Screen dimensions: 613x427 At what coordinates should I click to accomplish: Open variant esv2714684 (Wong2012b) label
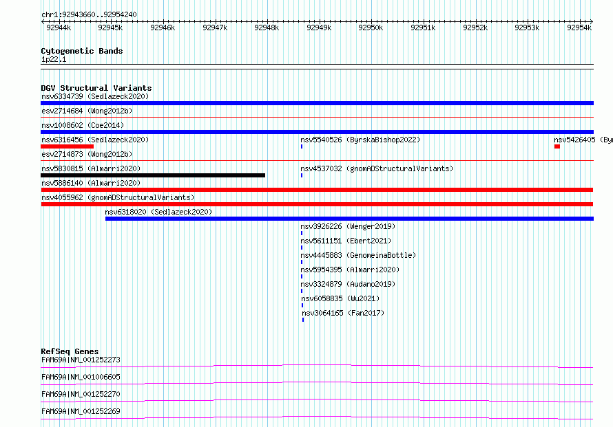click(87, 111)
